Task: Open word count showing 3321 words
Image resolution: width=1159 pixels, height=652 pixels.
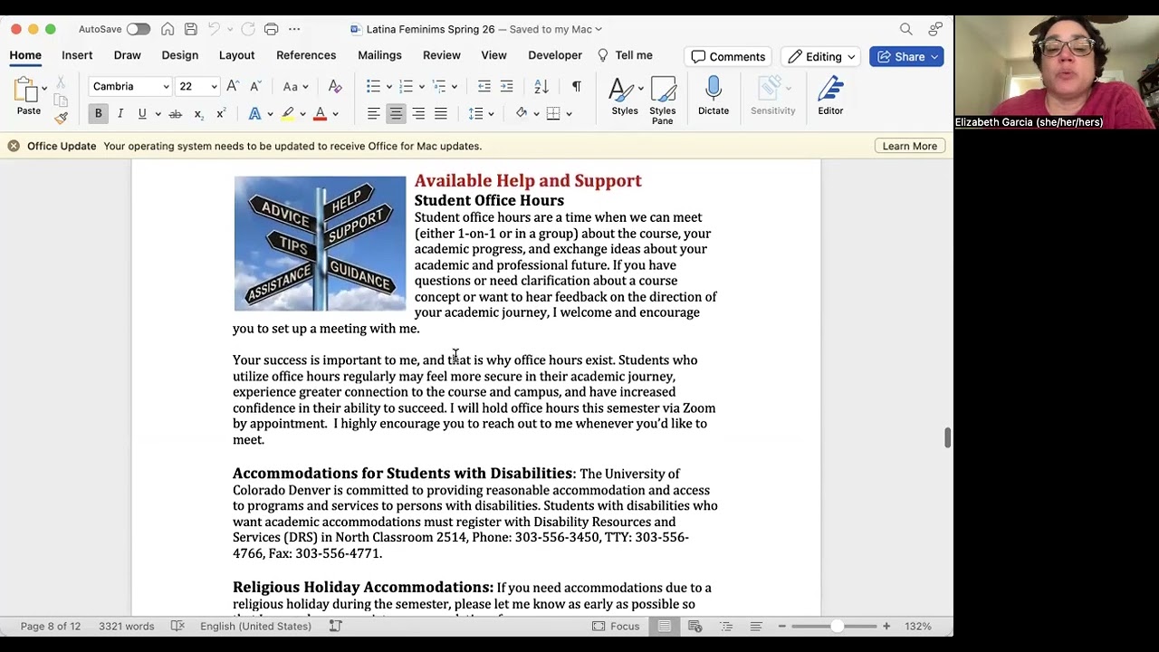Action: tap(126, 626)
